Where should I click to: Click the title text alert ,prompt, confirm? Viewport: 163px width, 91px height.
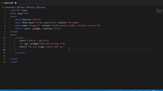pos(38,29)
